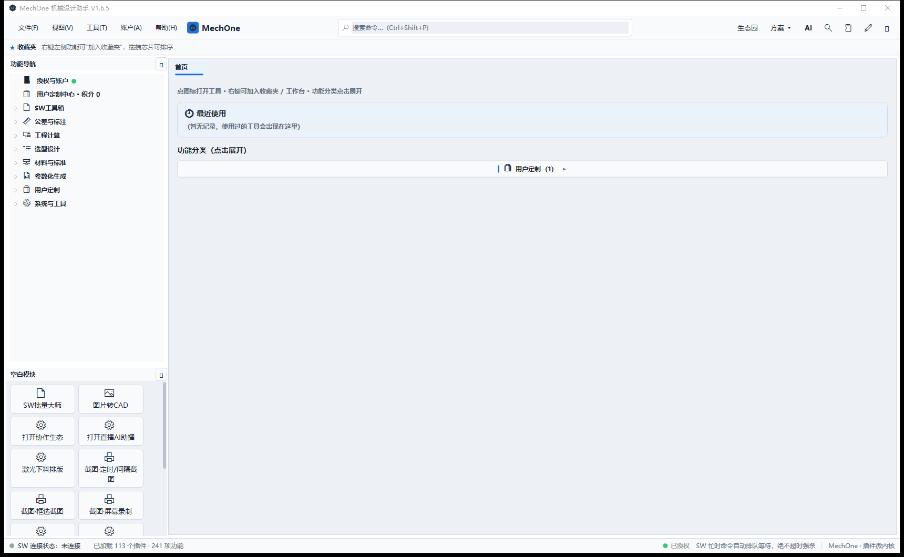Click the MechOne logo icon

click(193, 28)
